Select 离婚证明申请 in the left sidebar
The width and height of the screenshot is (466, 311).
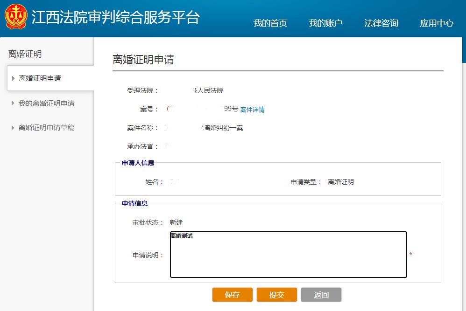(x=40, y=78)
